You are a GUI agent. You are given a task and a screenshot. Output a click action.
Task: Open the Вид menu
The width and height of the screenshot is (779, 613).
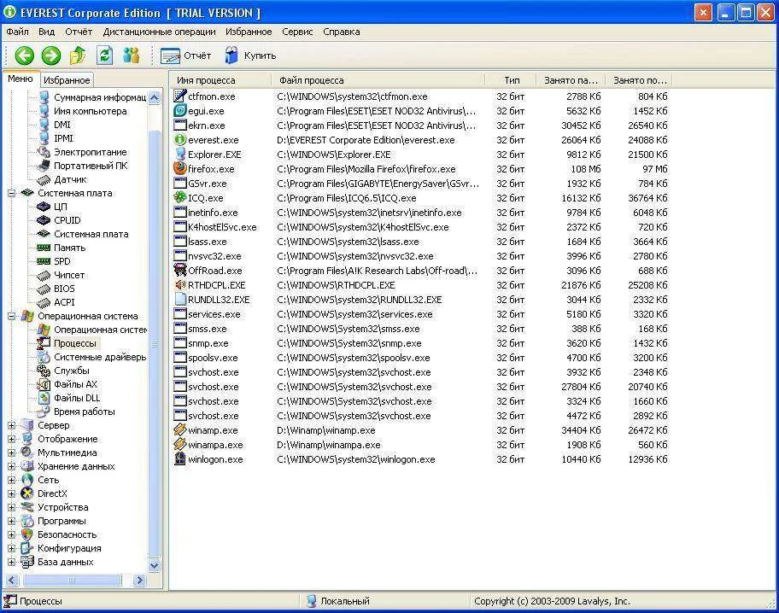(x=46, y=32)
